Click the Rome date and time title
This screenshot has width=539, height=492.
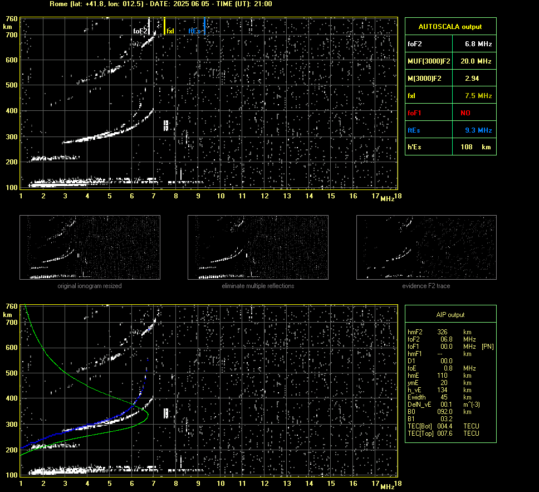[x=161, y=4]
